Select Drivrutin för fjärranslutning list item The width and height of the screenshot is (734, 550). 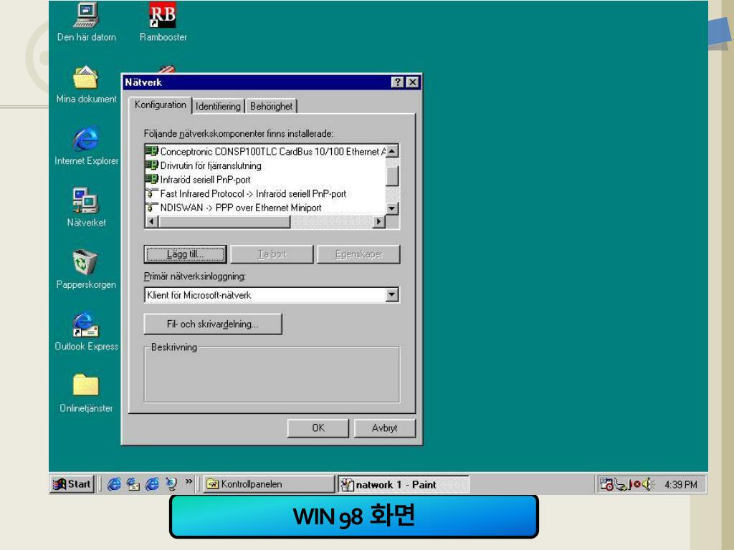pyautogui.click(x=265, y=165)
